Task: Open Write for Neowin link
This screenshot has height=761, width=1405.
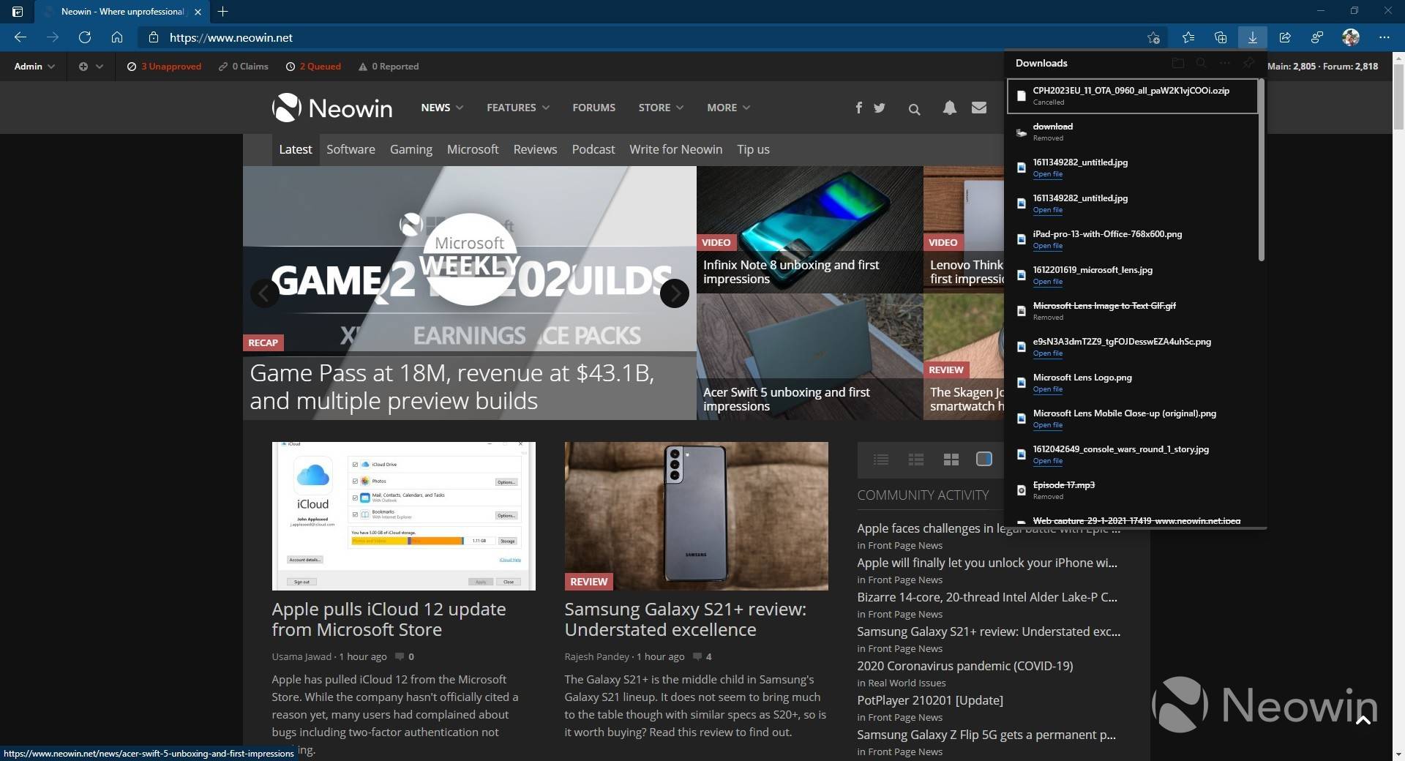Action: point(675,149)
